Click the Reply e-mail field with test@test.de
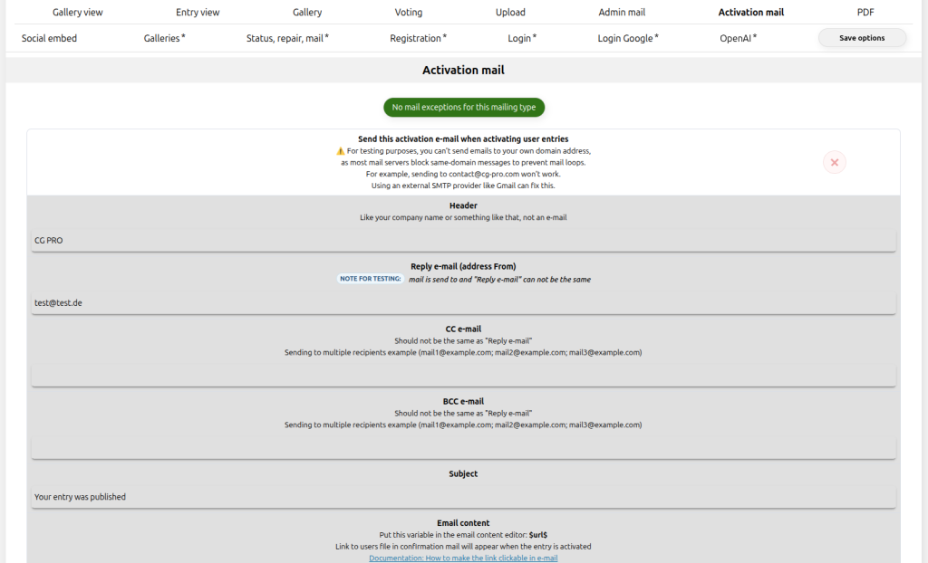This screenshot has height=563, width=928. [463, 303]
